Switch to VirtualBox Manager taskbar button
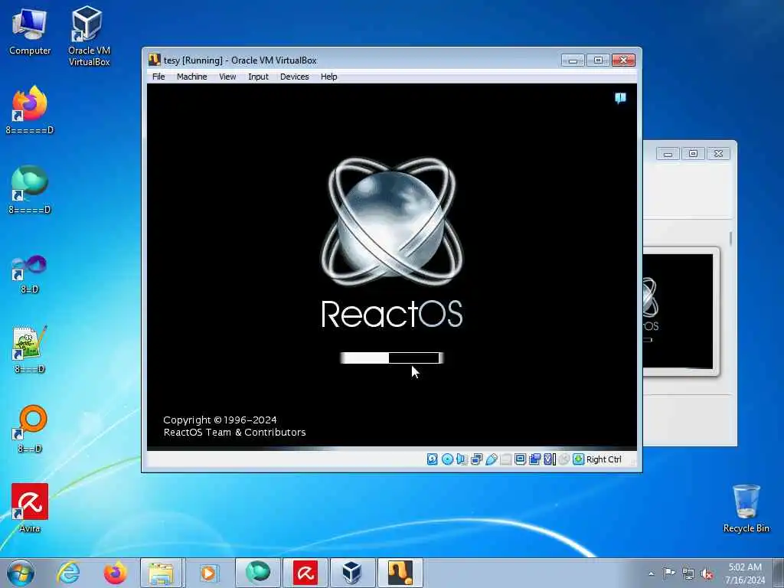 pyautogui.click(x=352, y=573)
